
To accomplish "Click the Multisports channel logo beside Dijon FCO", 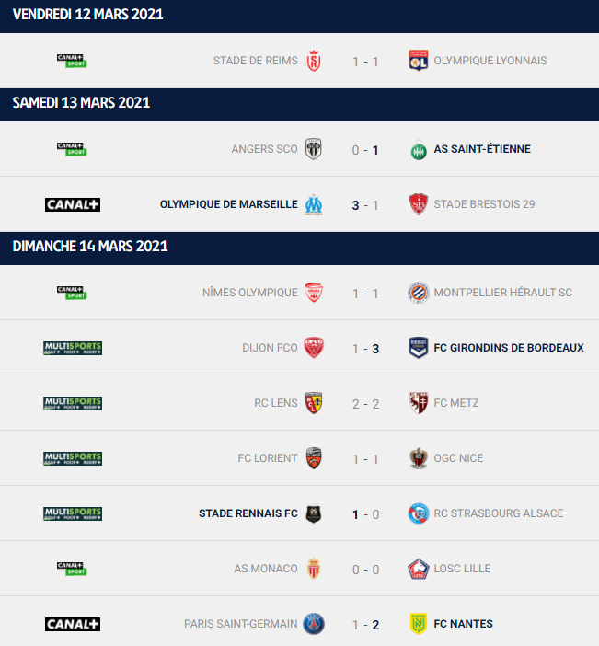I will coord(73,348).
